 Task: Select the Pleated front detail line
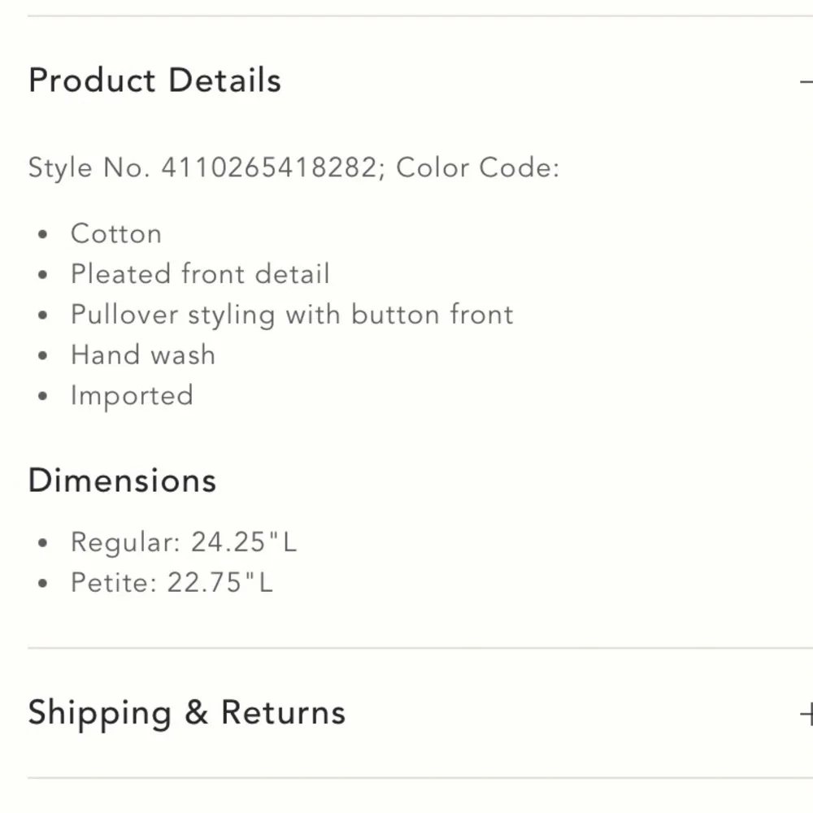[x=200, y=274]
